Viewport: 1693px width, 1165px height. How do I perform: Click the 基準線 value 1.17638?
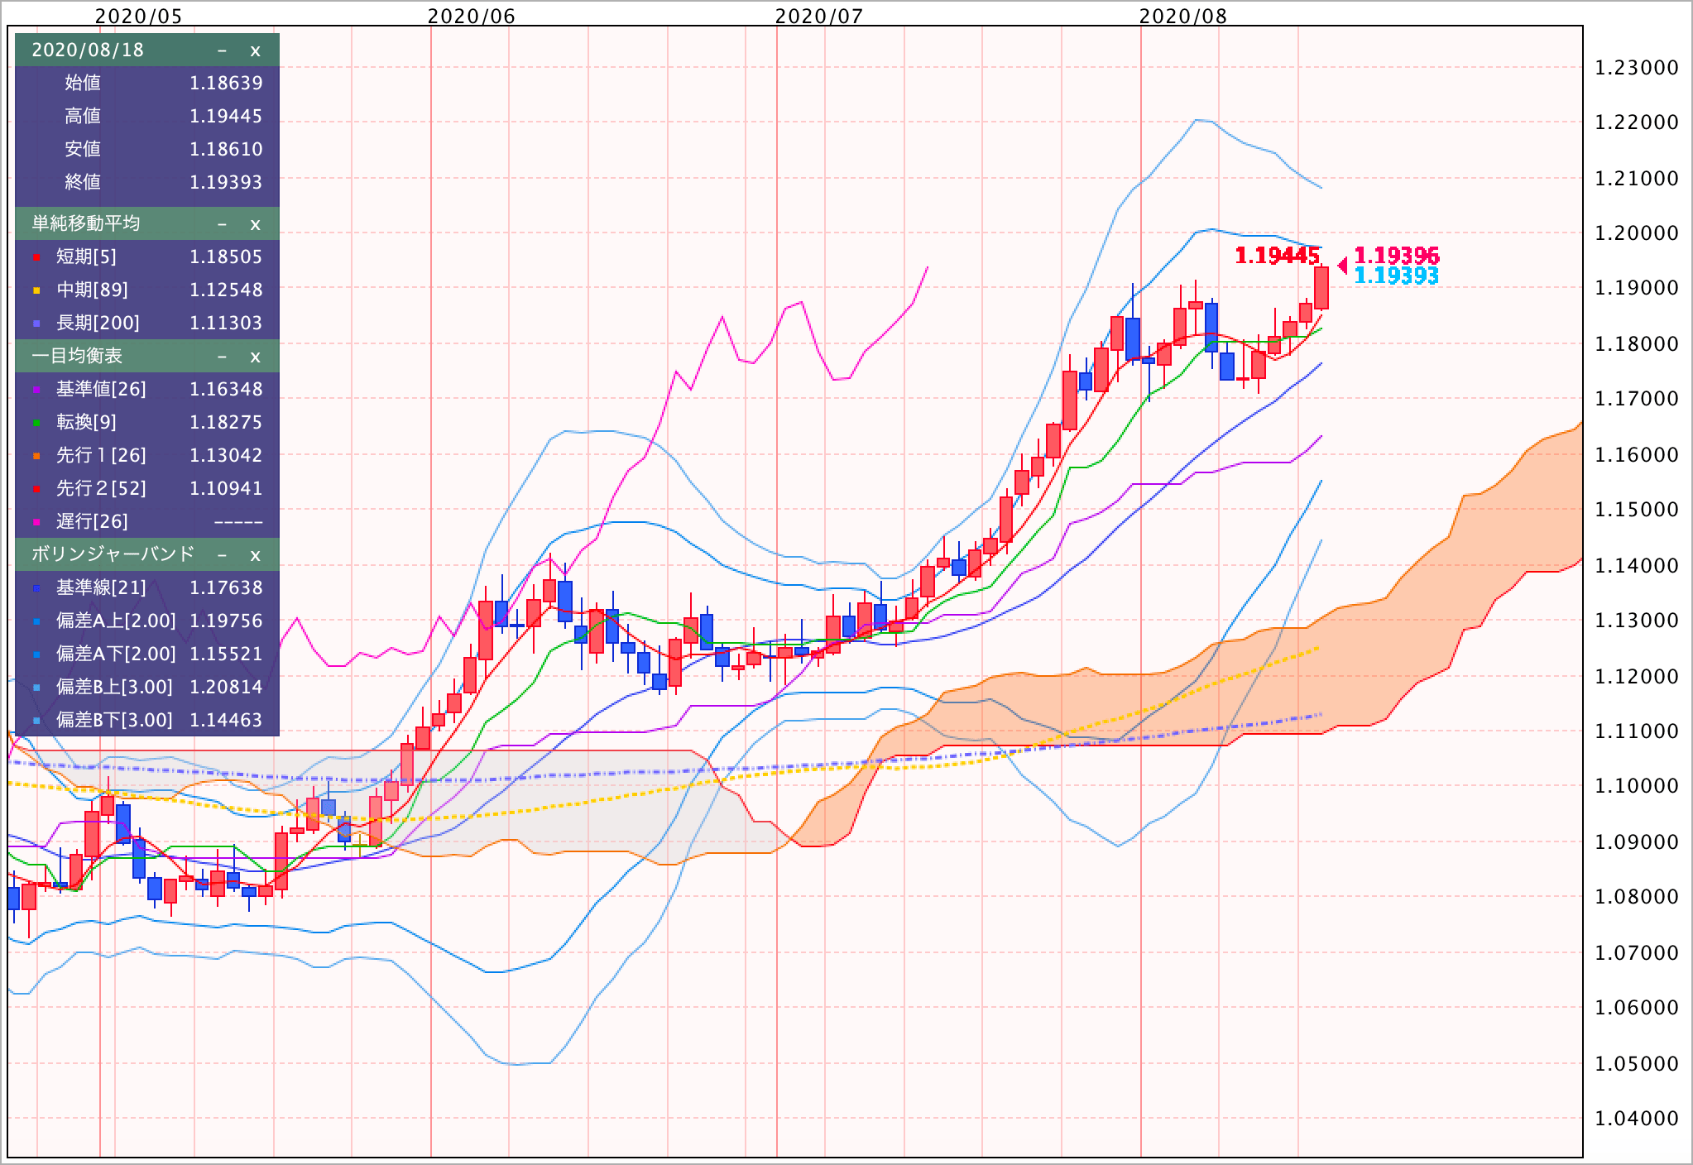pyautogui.click(x=226, y=587)
